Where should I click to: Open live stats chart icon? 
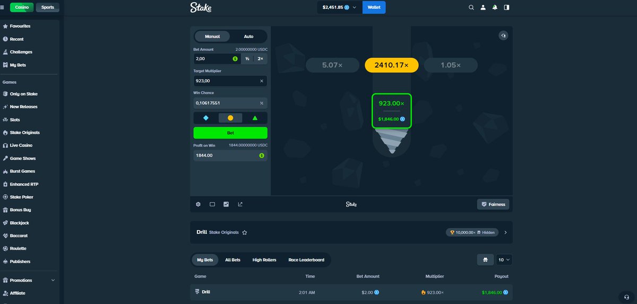pos(226,204)
